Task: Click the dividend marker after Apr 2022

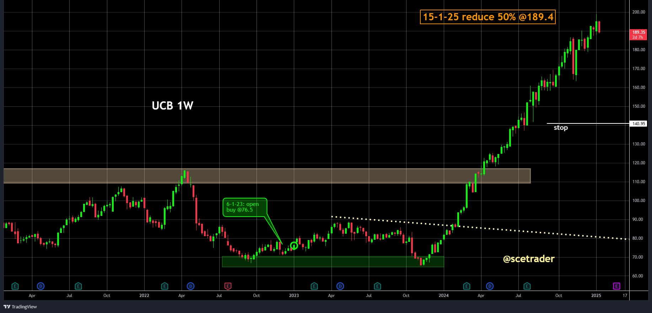Action: tap(191, 286)
